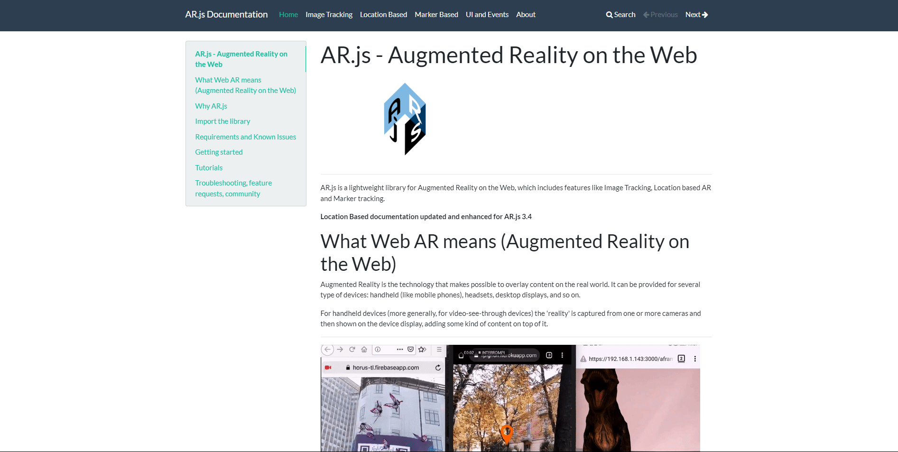Click the What Web AR means heading
The height and width of the screenshot is (452, 898).
click(505, 253)
